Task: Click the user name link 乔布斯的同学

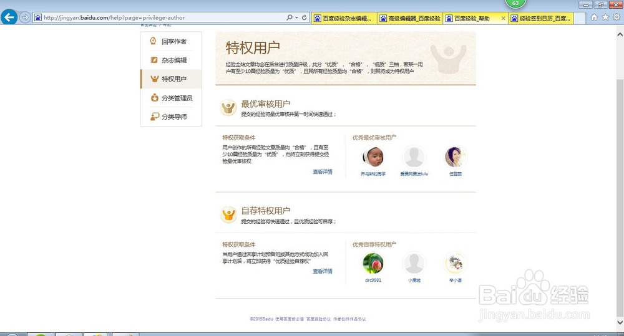Action: point(373,174)
